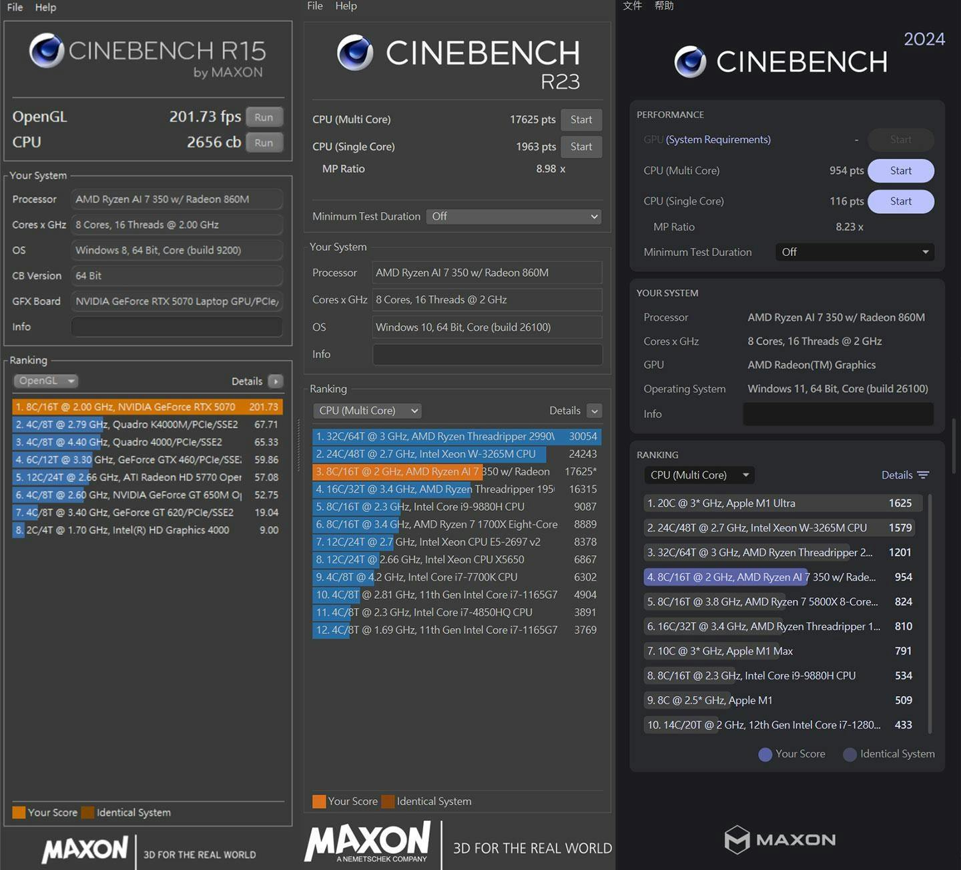This screenshot has width=961, height=870.
Task: Select 2024 ranking row Apple M1 Max
Action: pyautogui.click(x=783, y=651)
